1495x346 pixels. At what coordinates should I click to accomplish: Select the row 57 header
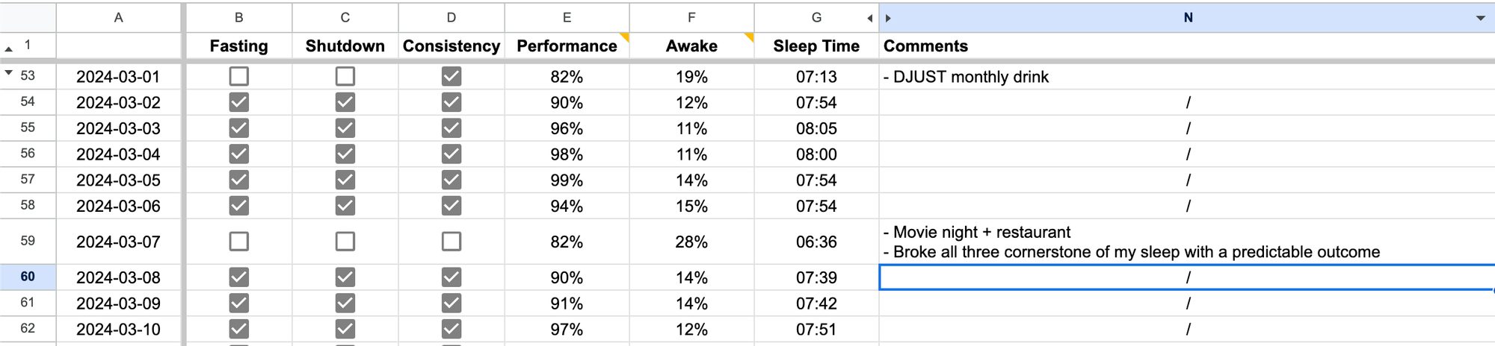click(x=28, y=179)
